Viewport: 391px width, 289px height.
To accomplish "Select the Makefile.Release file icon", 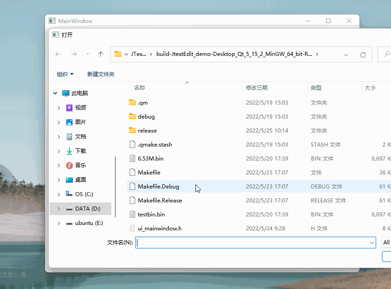I will point(132,200).
